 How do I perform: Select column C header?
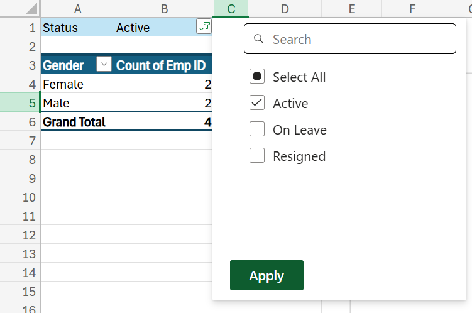[231, 9]
